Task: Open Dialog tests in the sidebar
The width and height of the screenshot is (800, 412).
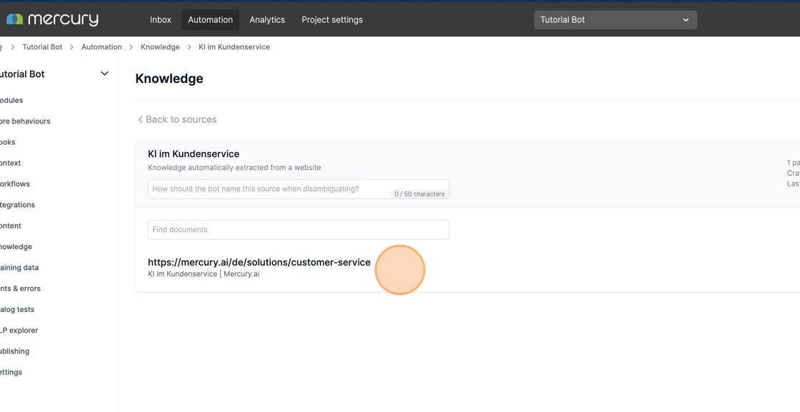Action: [x=17, y=309]
